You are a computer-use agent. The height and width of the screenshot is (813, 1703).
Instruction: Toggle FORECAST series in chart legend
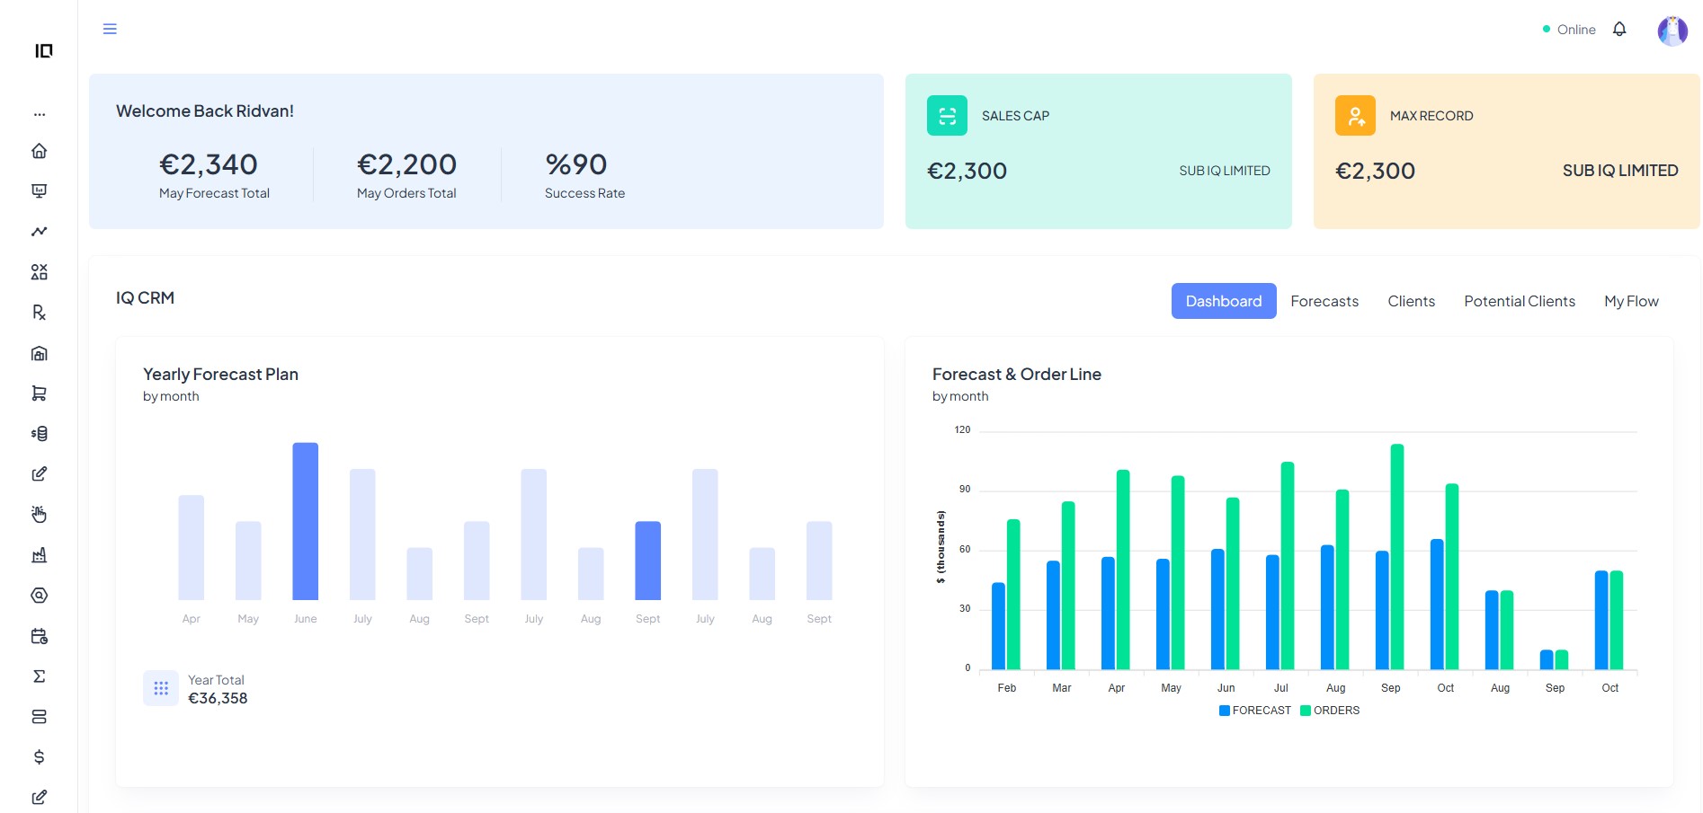click(1254, 711)
